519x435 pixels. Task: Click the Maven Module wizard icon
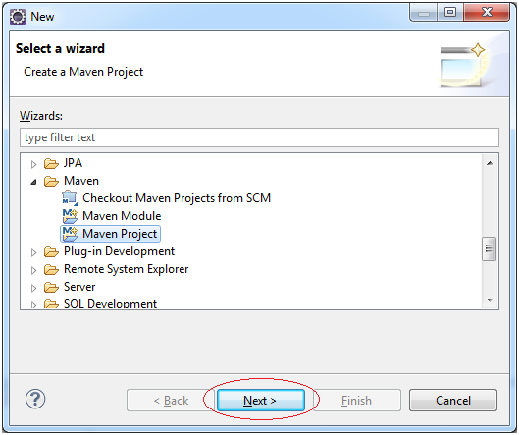pyautogui.click(x=70, y=216)
